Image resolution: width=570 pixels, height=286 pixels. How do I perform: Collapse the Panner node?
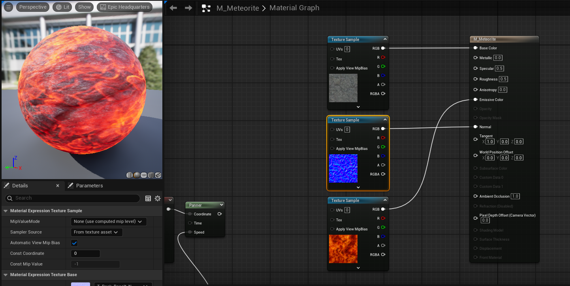click(222, 205)
